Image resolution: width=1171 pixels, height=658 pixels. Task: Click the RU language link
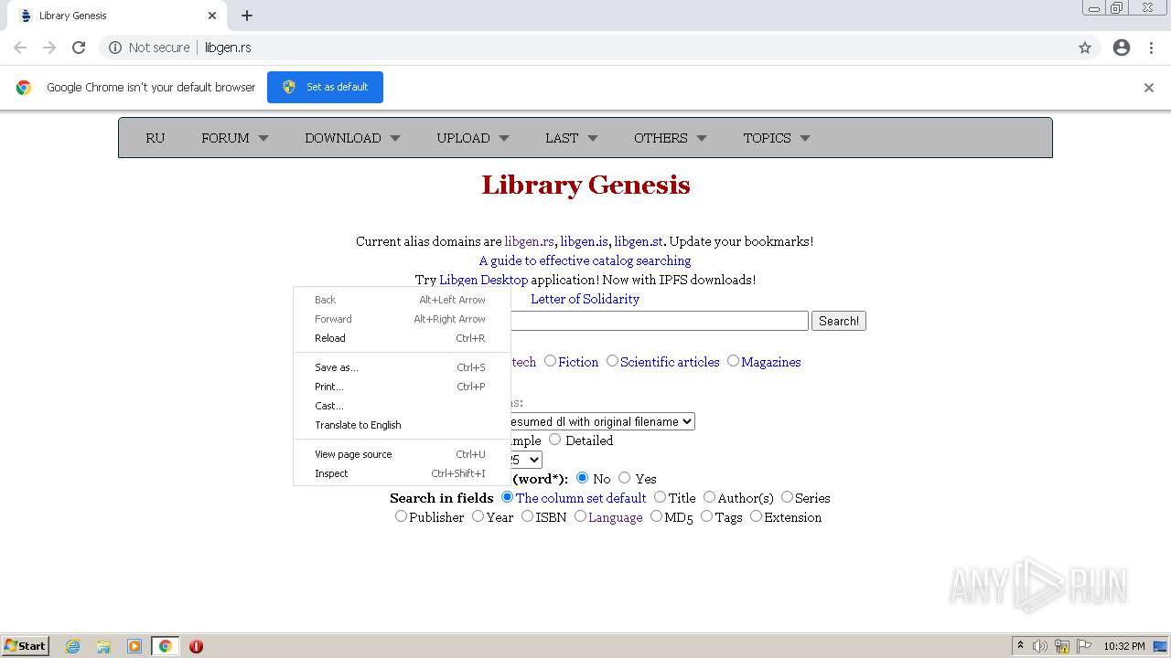pyautogui.click(x=156, y=138)
